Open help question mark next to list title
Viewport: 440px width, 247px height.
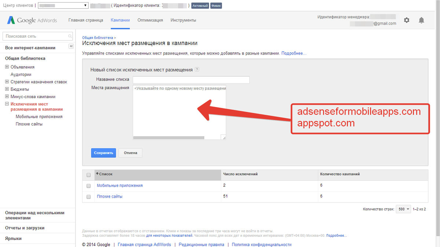(197, 70)
